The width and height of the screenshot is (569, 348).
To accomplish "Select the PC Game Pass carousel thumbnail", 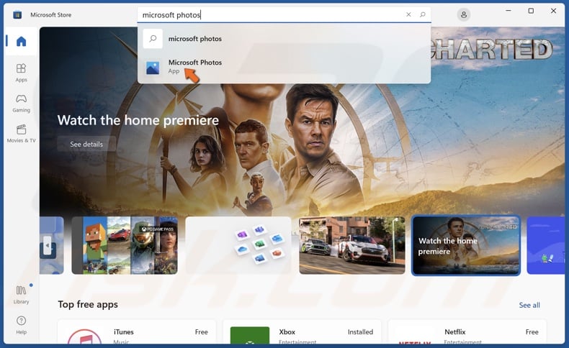I will click(x=125, y=245).
